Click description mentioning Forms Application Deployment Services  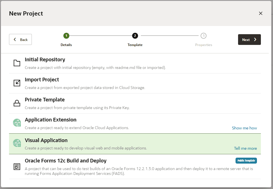click(x=139, y=171)
